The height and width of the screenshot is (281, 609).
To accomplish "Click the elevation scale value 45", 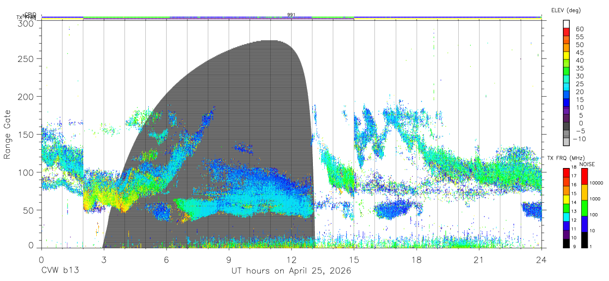I will pyautogui.click(x=579, y=53).
